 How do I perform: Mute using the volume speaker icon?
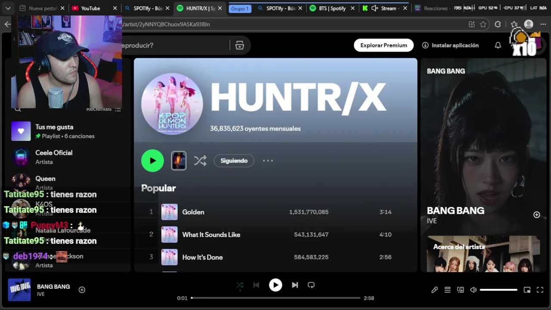point(474,290)
